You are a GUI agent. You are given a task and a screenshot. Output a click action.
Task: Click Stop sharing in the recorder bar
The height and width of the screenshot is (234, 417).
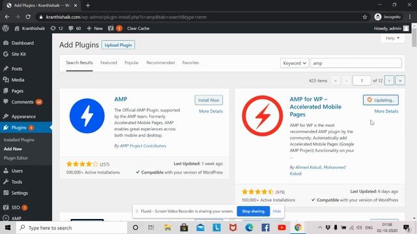point(253,211)
